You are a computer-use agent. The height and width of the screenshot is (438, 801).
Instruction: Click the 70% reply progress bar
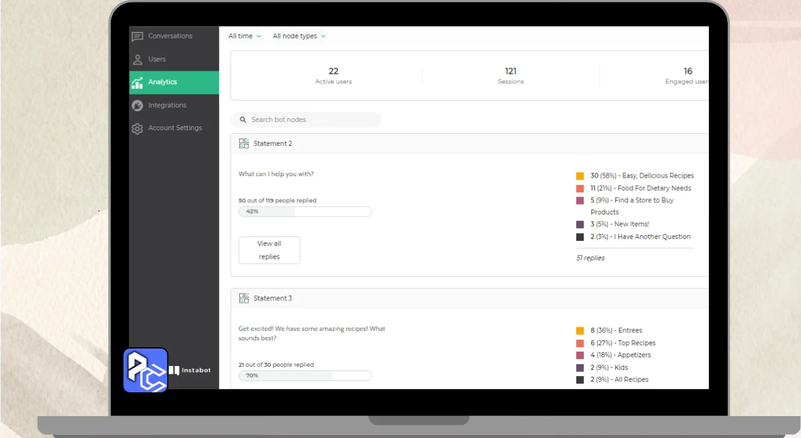[x=305, y=375]
